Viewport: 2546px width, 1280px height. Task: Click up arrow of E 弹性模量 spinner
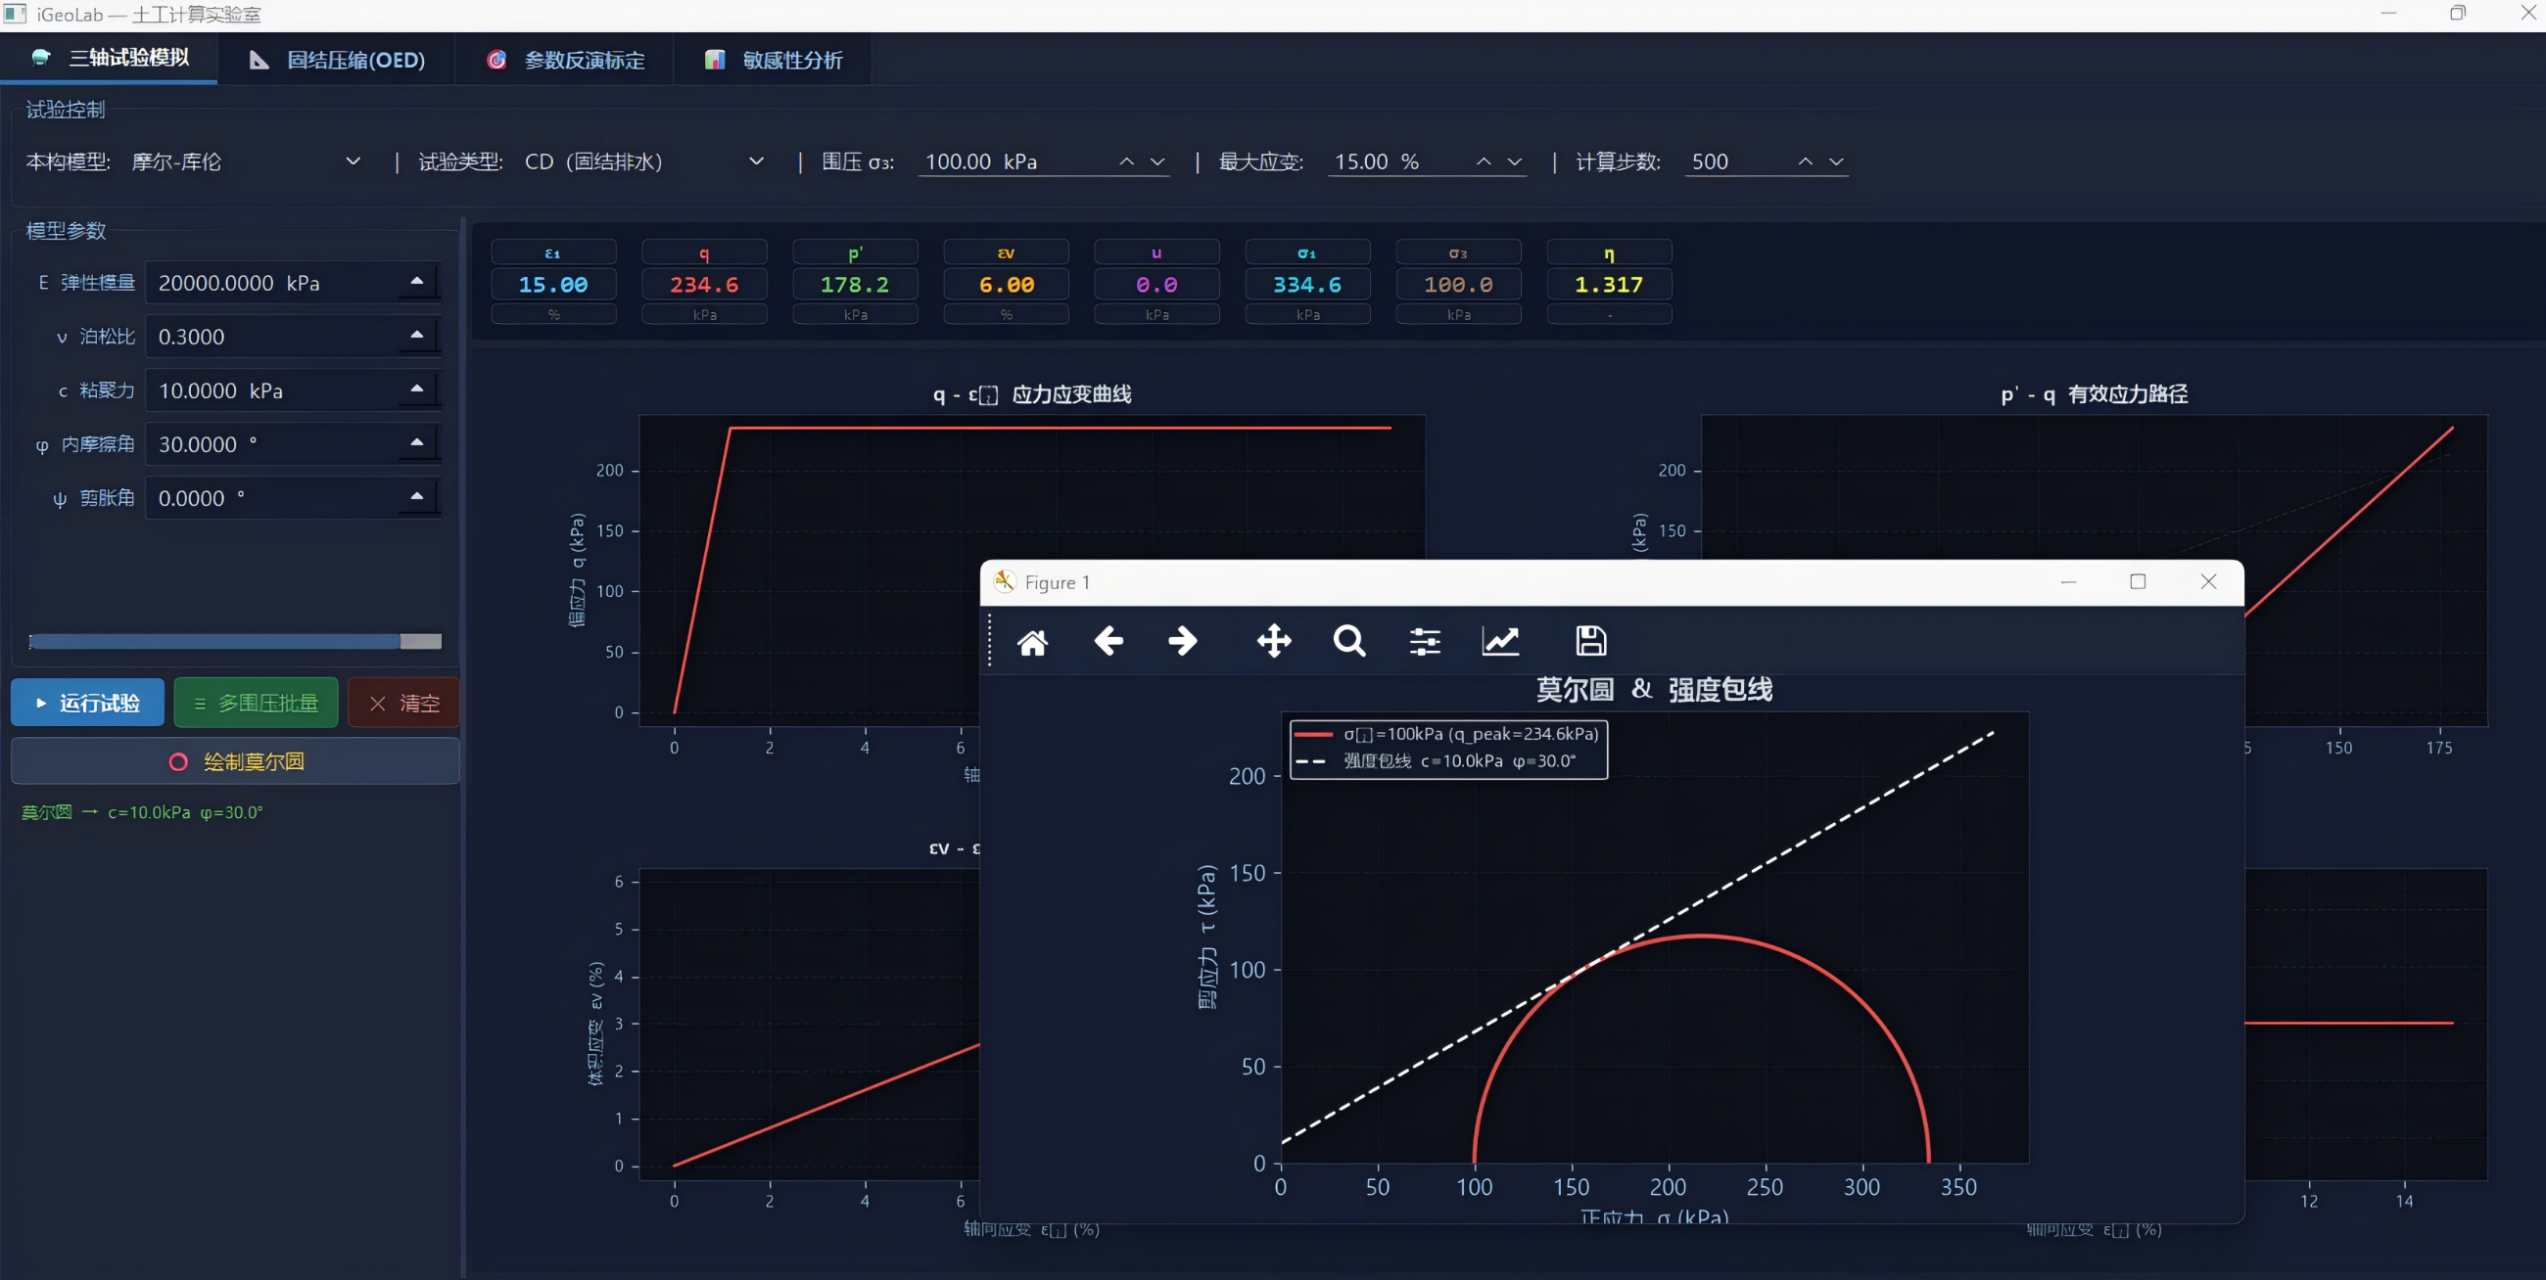(417, 281)
